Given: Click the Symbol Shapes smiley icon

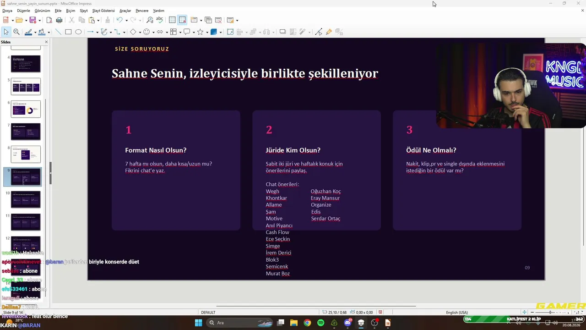Looking at the screenshot, I should (x=146, y=32).
